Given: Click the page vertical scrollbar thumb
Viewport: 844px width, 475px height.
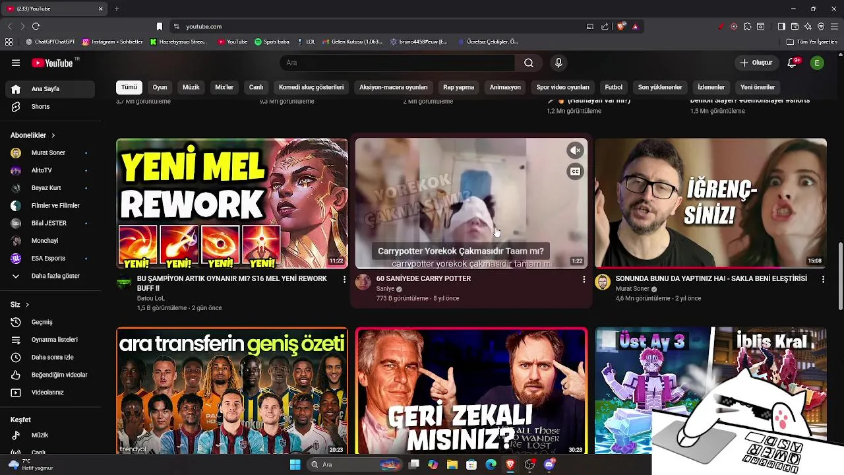Looking at the screenshot, I should click(x=840, y=277).
